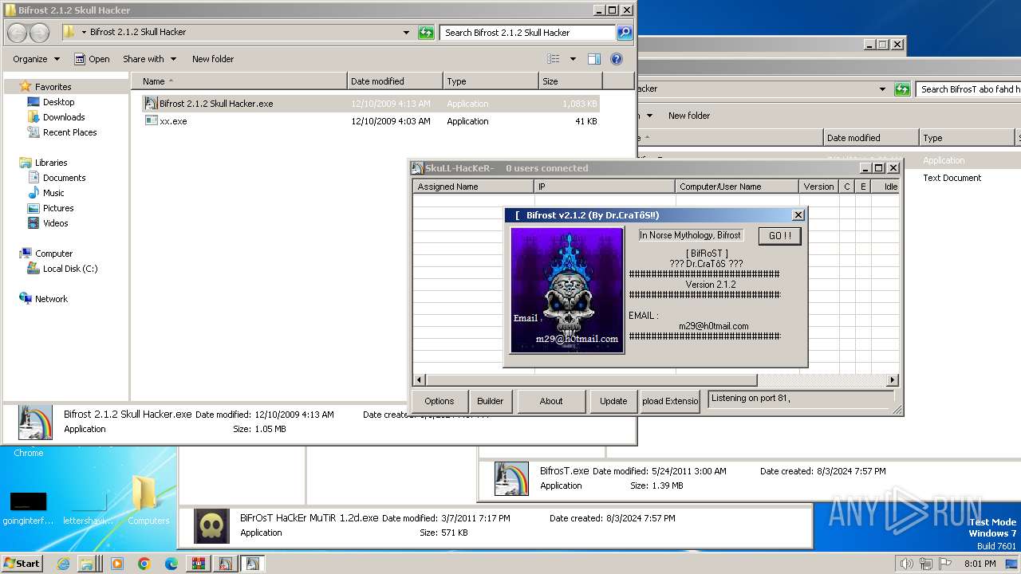The height and width of the screenshot is (574, 1021).
Task: Sort by Name column in front Explorer
Action: click(x=238, y=81)
